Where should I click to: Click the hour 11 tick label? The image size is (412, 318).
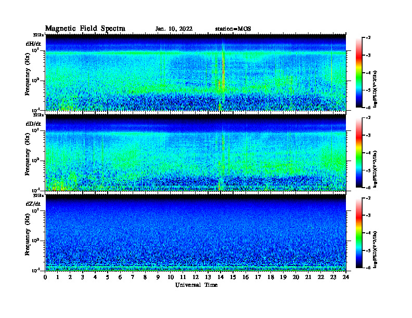coord(183,277)
